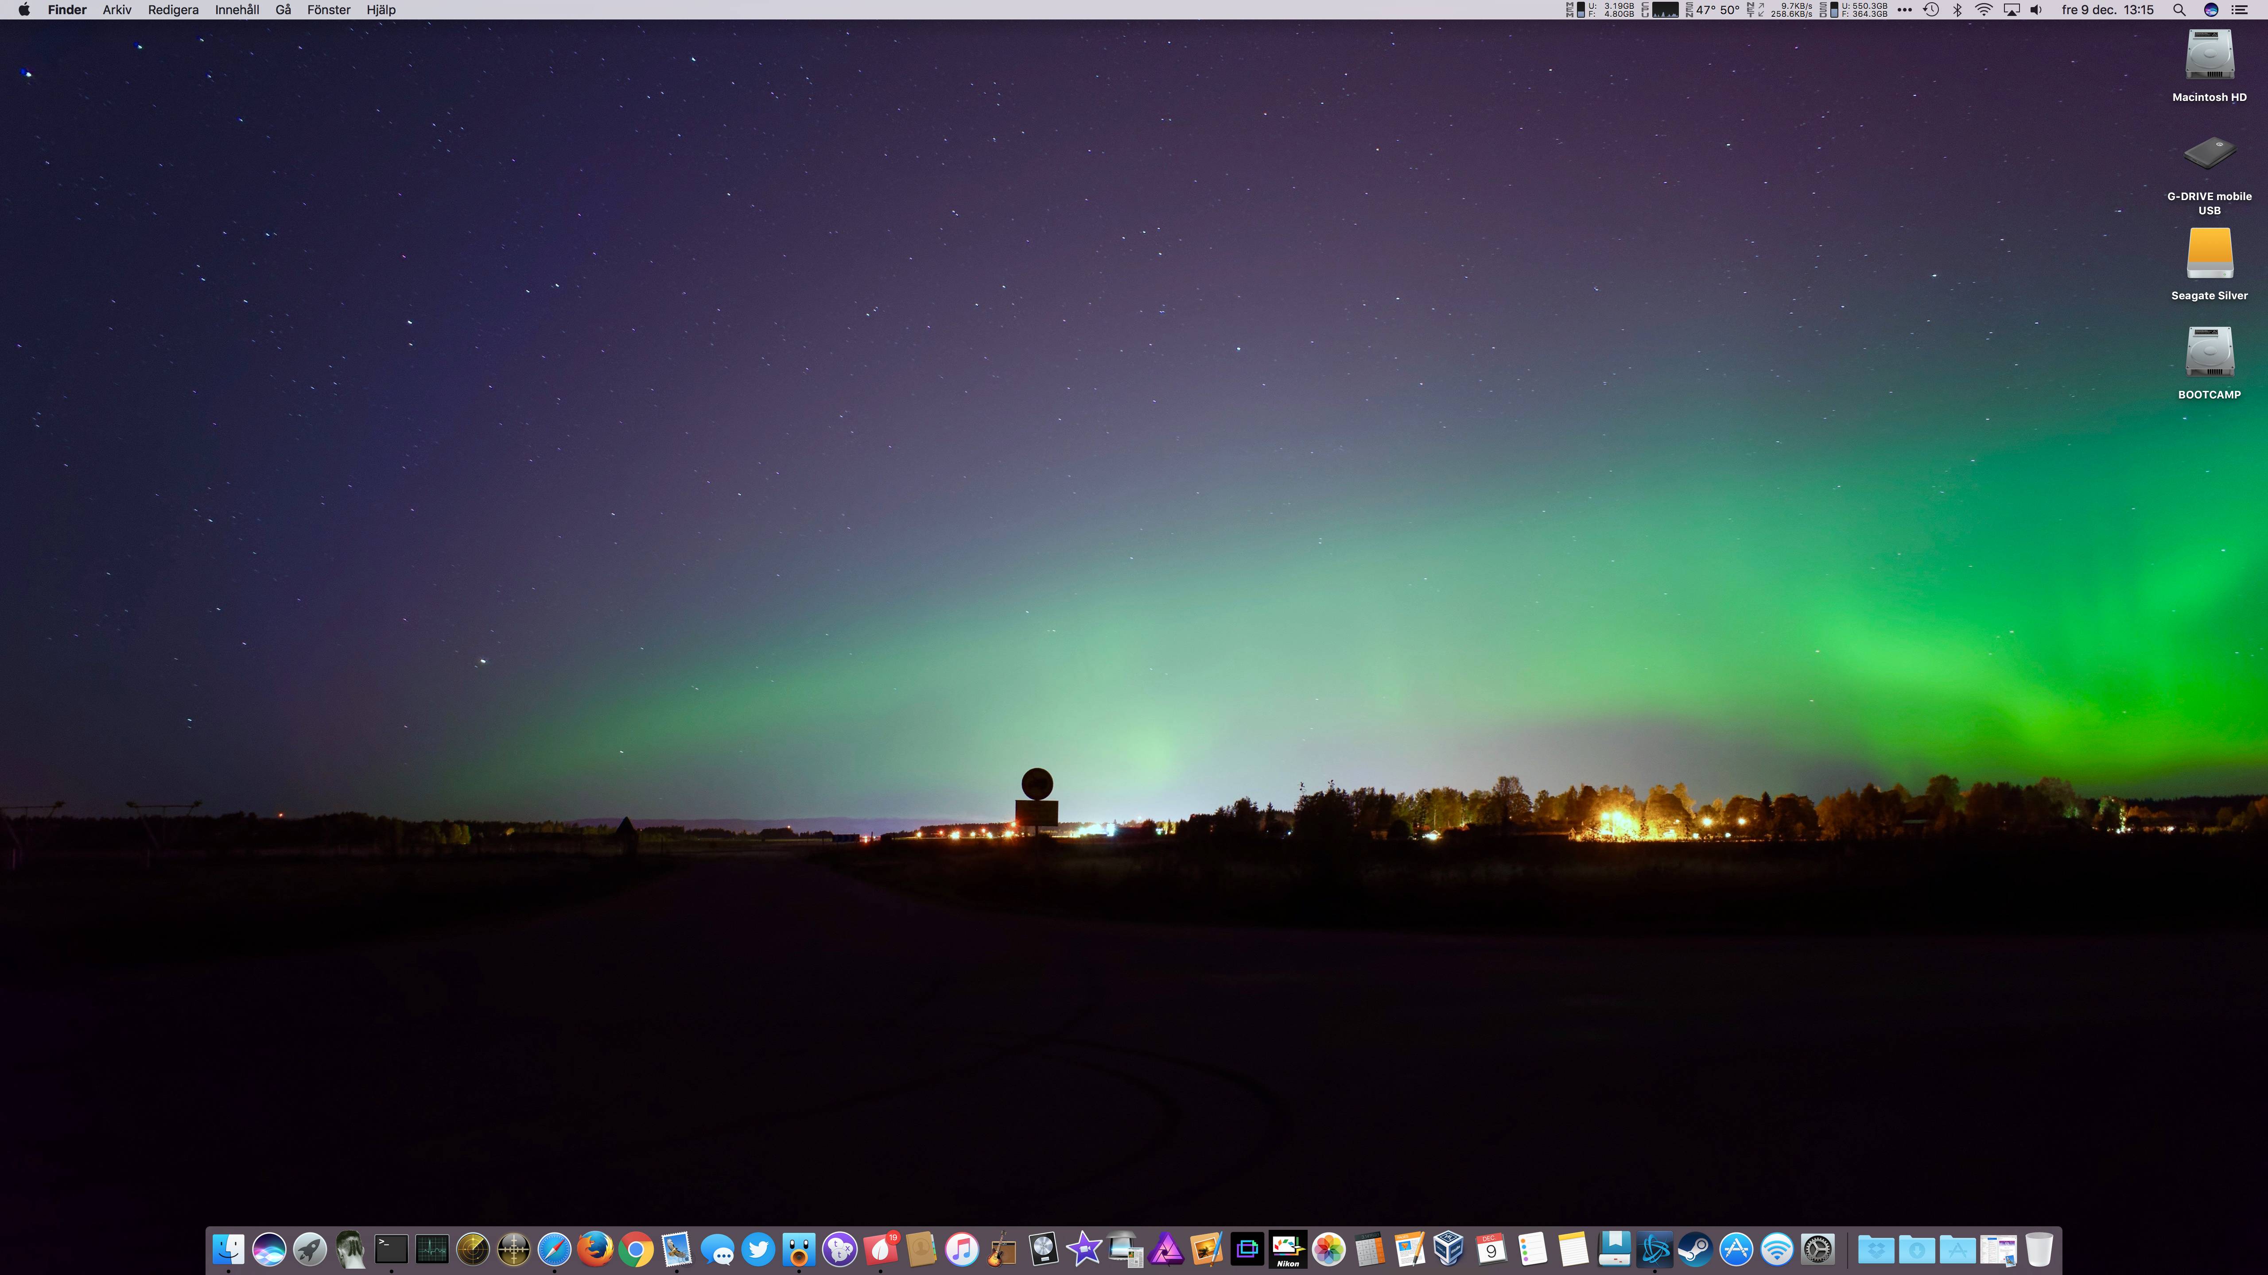
Task: Expand the Dropbox folder stack
Action: [1876, 1248]
